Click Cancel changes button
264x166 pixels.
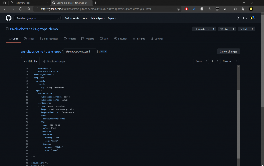pos(228,51)
